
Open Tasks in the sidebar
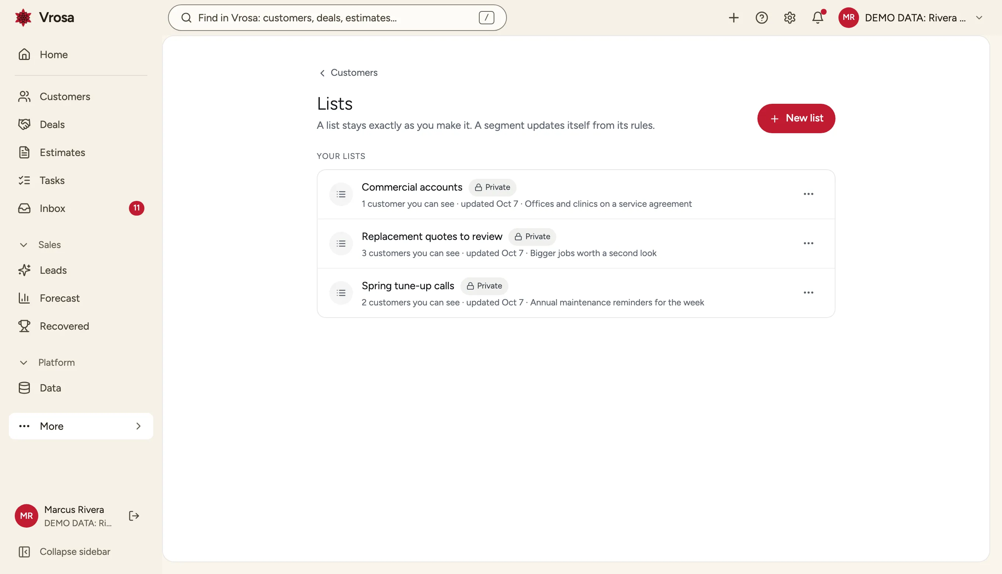pyautogui.click(x=81, y=181)
